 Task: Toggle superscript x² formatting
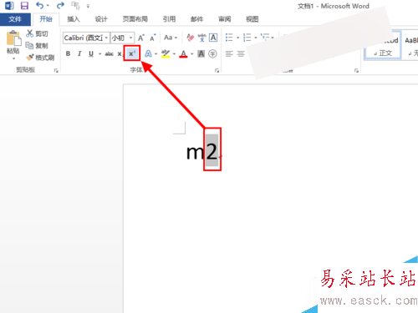(132, 53)
